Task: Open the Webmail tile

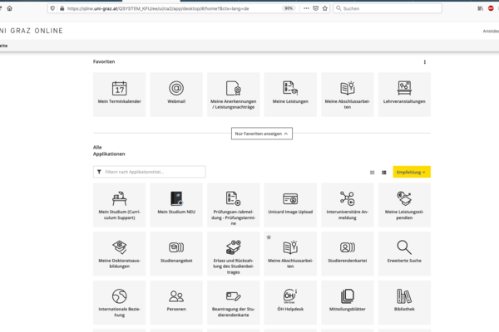Action: (176, 95)
